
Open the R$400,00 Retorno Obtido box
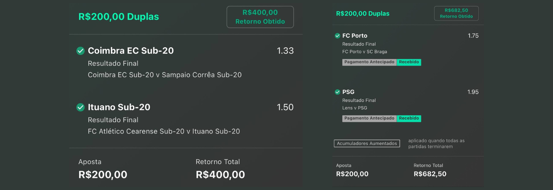pyautogui.click(x=260, y=17)
